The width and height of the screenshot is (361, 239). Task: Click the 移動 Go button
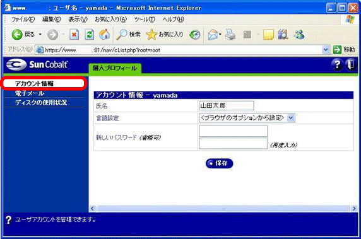click(344, 50)
